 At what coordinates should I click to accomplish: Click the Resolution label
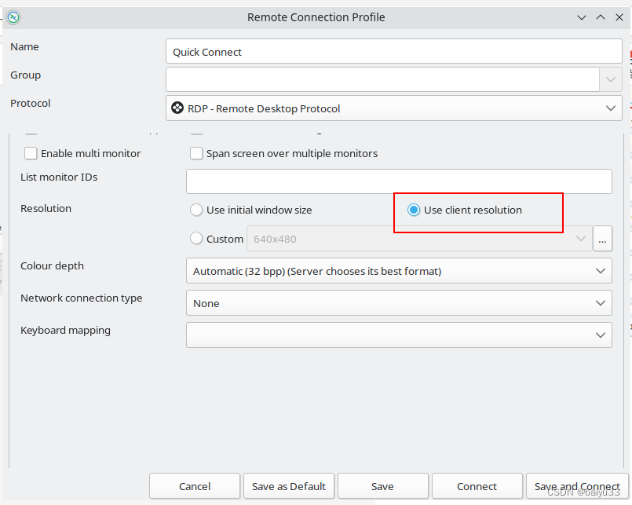(x=46, y=209)
